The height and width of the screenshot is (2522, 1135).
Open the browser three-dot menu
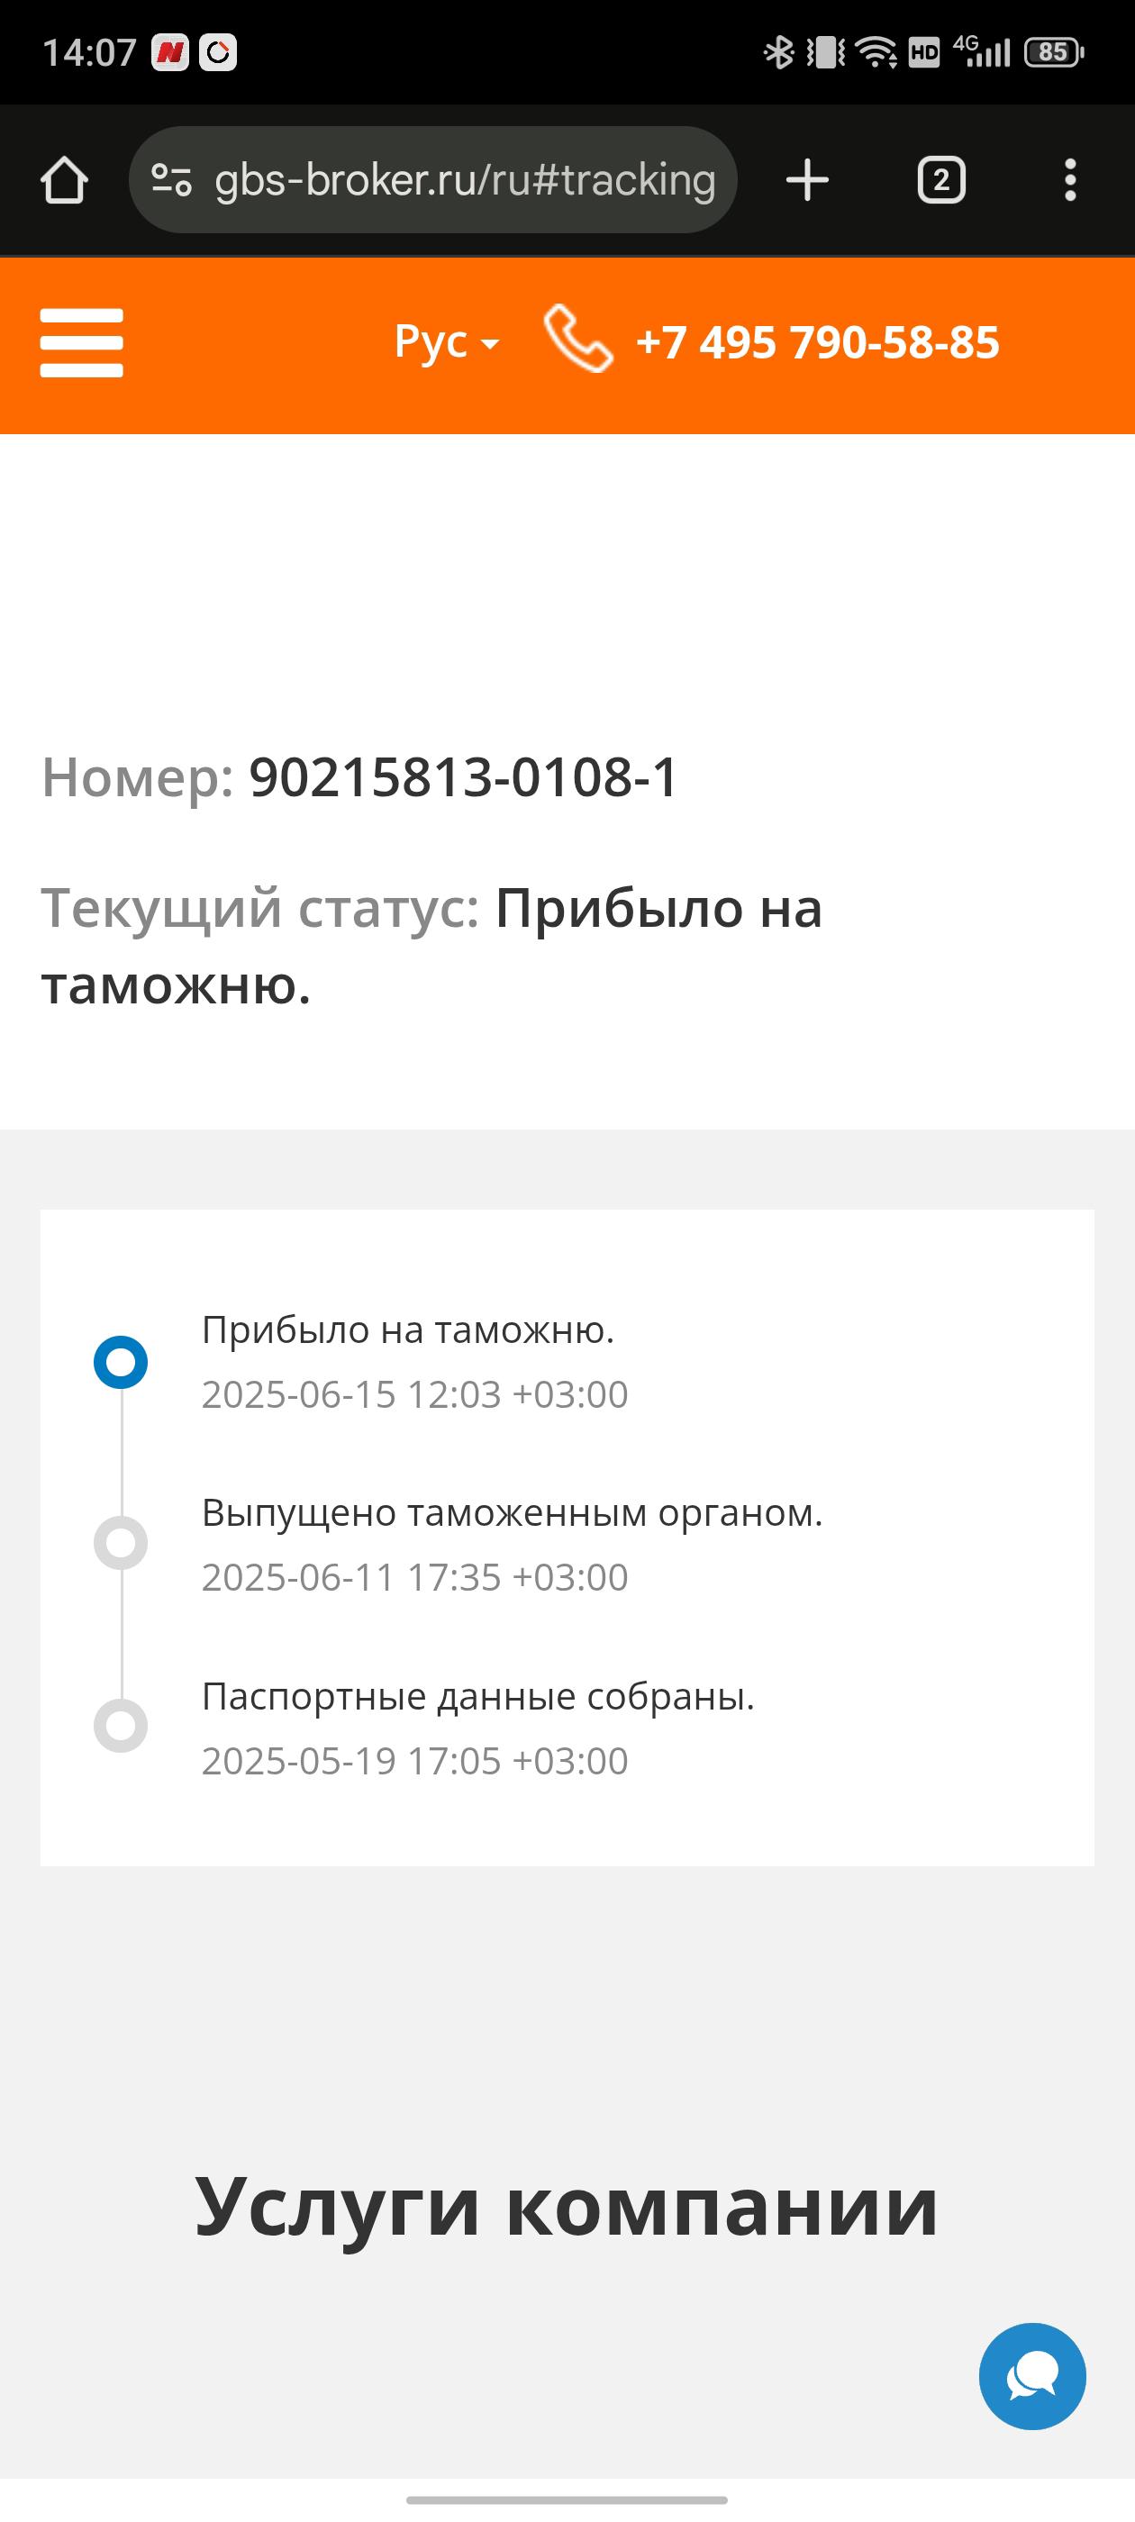tap(1069, 180)
